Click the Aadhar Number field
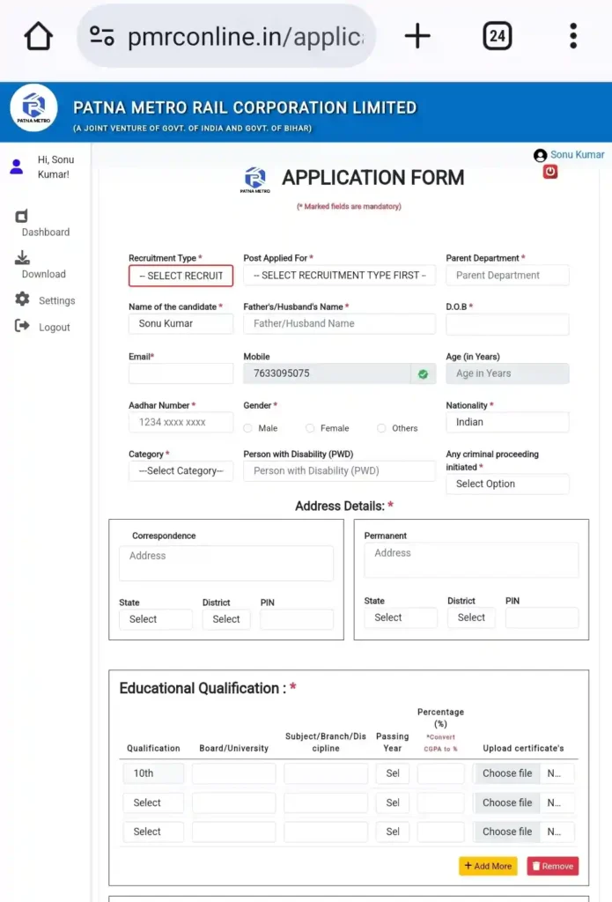Viewport: 612px width, 902px height. tap(181, 422)
